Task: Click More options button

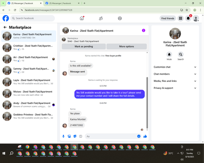Action: [x=126, y=46]
